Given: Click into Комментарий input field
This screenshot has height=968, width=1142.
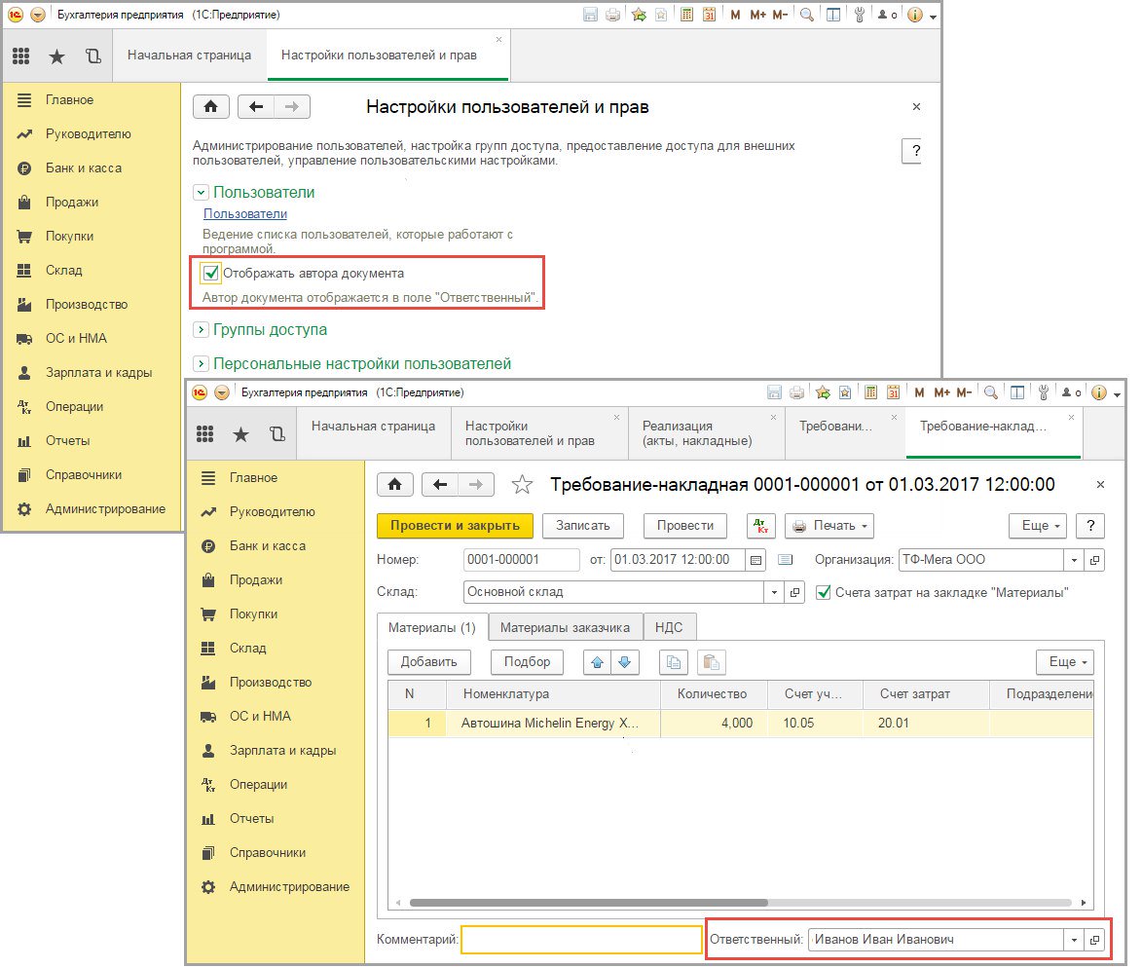Looking at the screenshot, I should point(581,940).
